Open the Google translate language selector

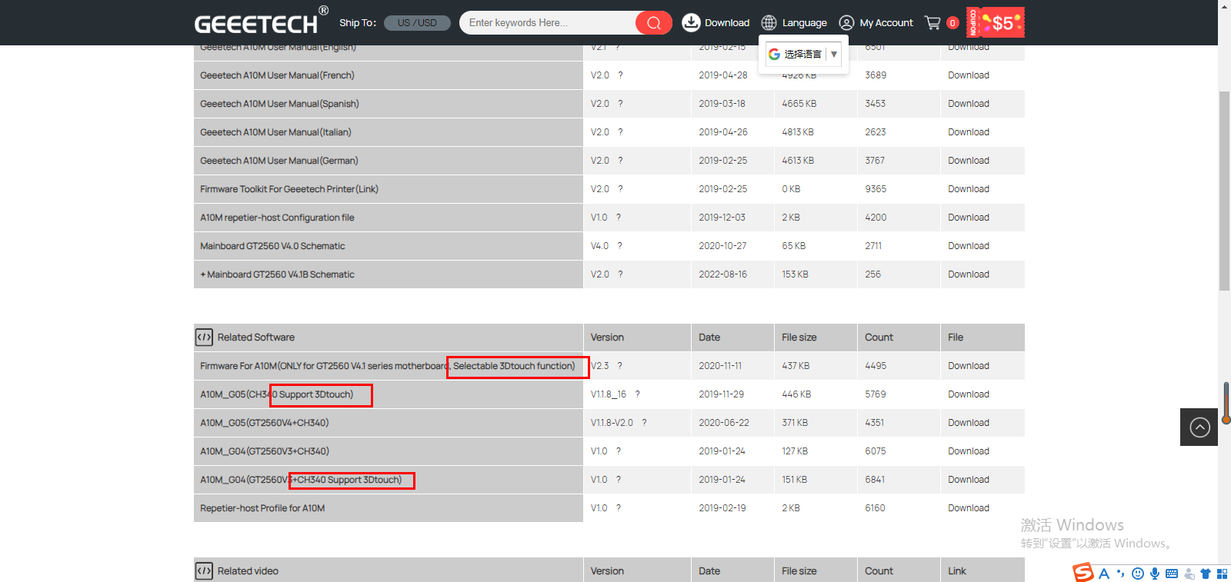803,54
